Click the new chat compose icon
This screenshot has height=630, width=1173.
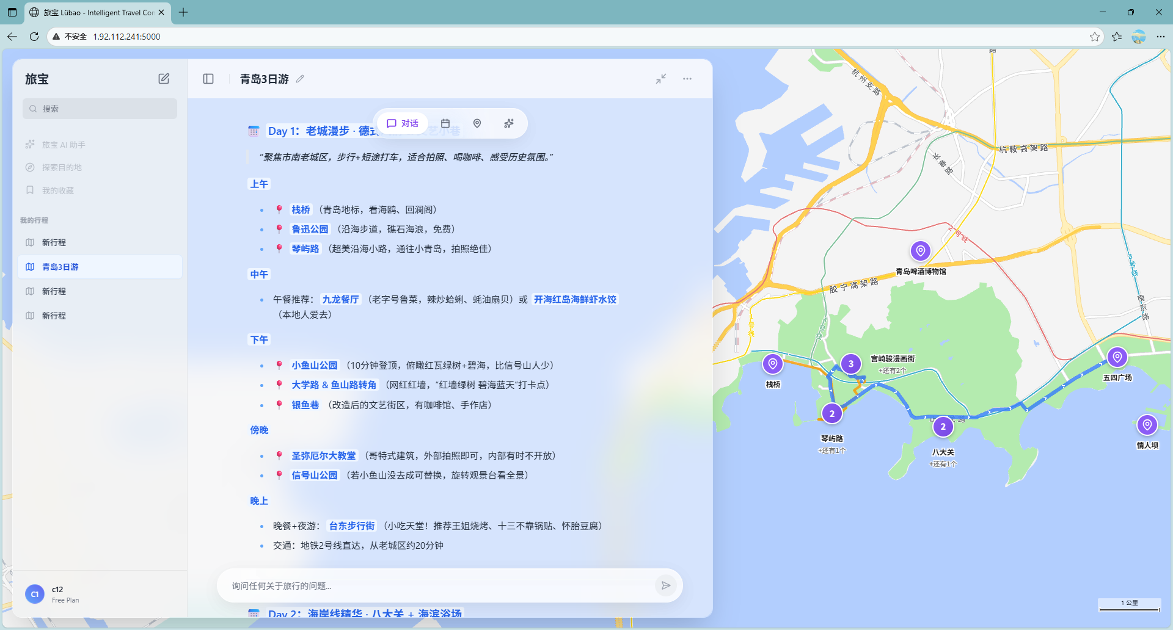[x=164, y=79]
